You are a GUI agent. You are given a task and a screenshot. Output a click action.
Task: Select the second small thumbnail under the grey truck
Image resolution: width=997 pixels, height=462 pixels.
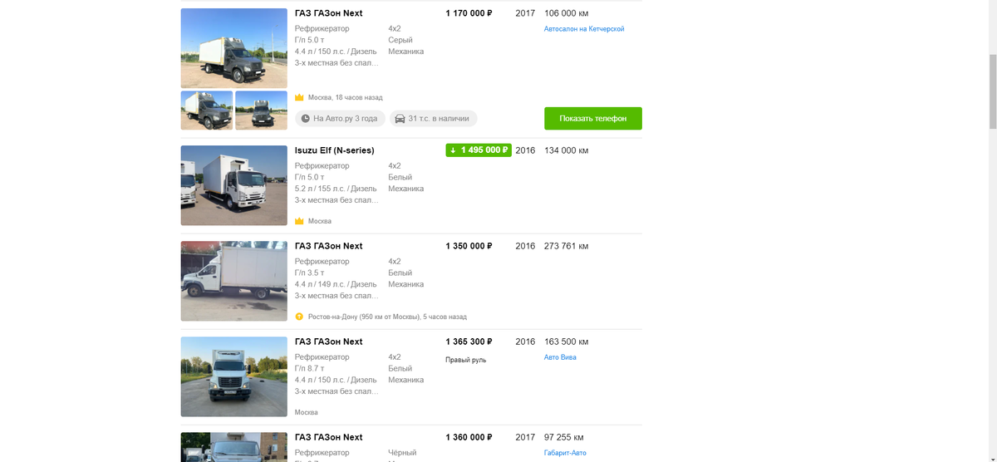point(261,111)
